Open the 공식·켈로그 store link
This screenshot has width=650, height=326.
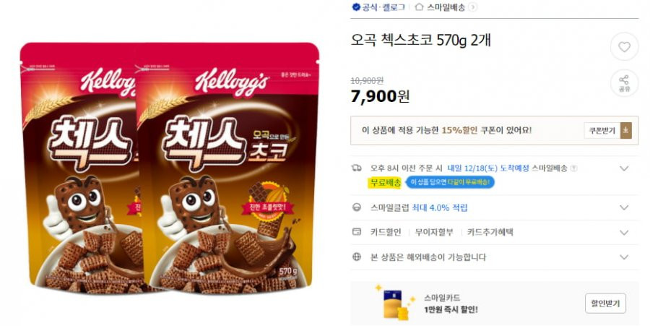coord(378,7)
